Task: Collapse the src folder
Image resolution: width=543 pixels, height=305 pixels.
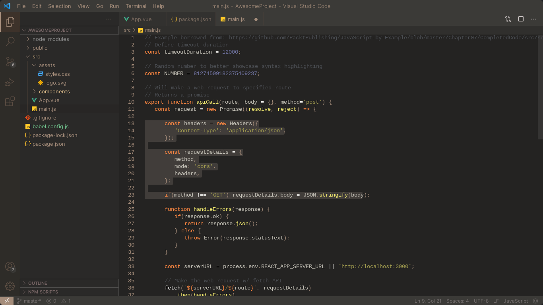Action: 70,56
